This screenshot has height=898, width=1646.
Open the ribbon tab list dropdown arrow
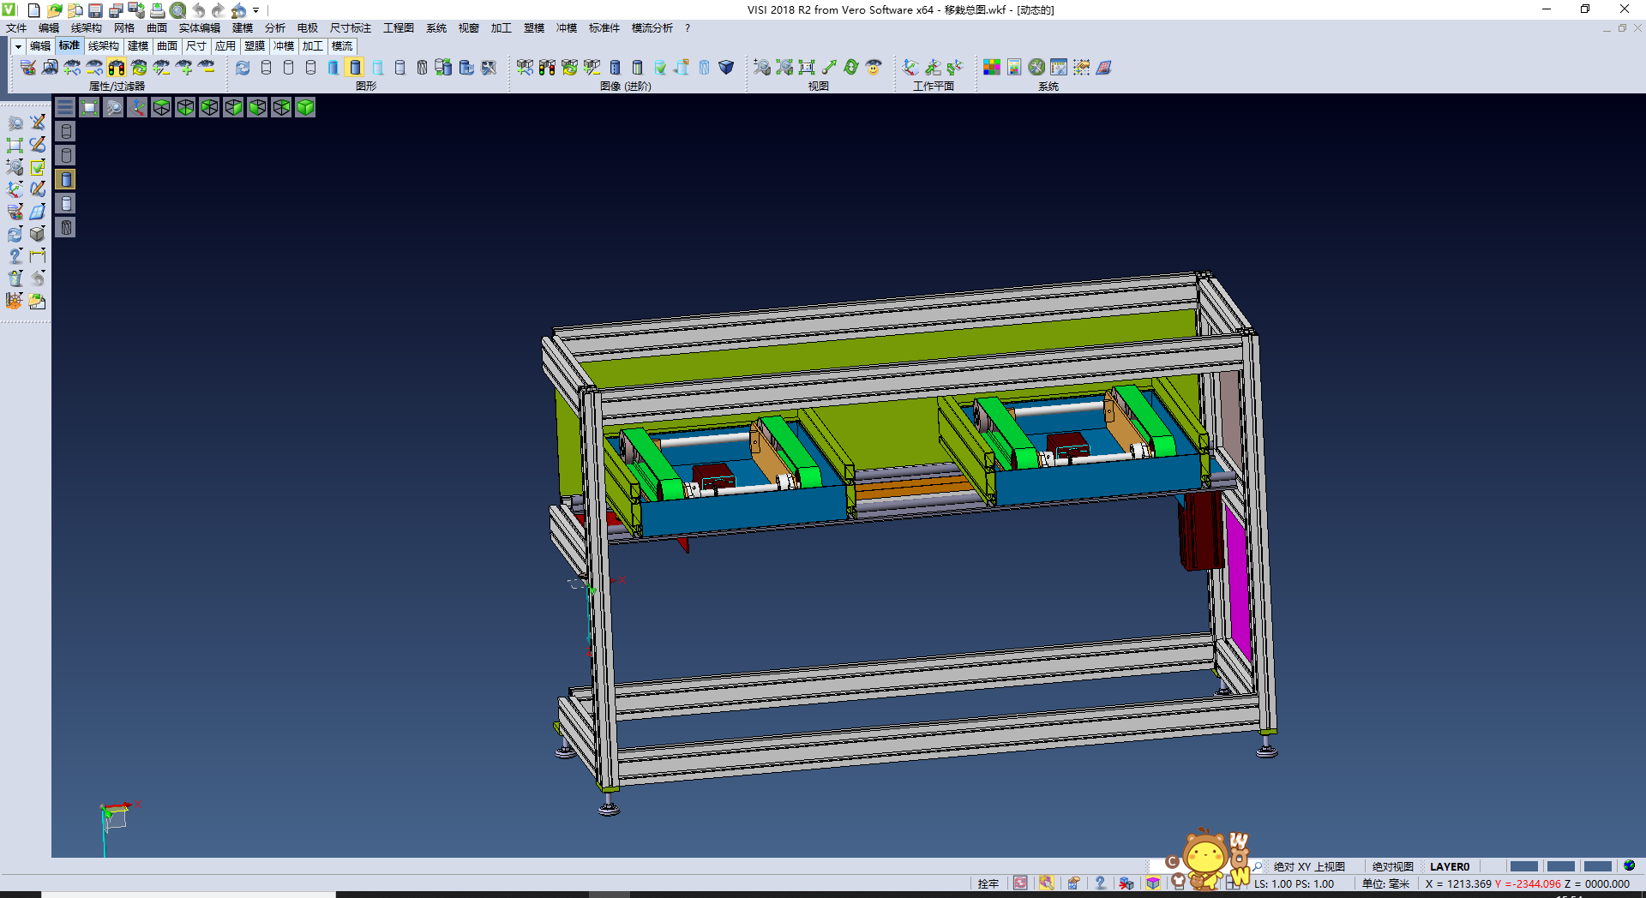(x=17, y=46)
